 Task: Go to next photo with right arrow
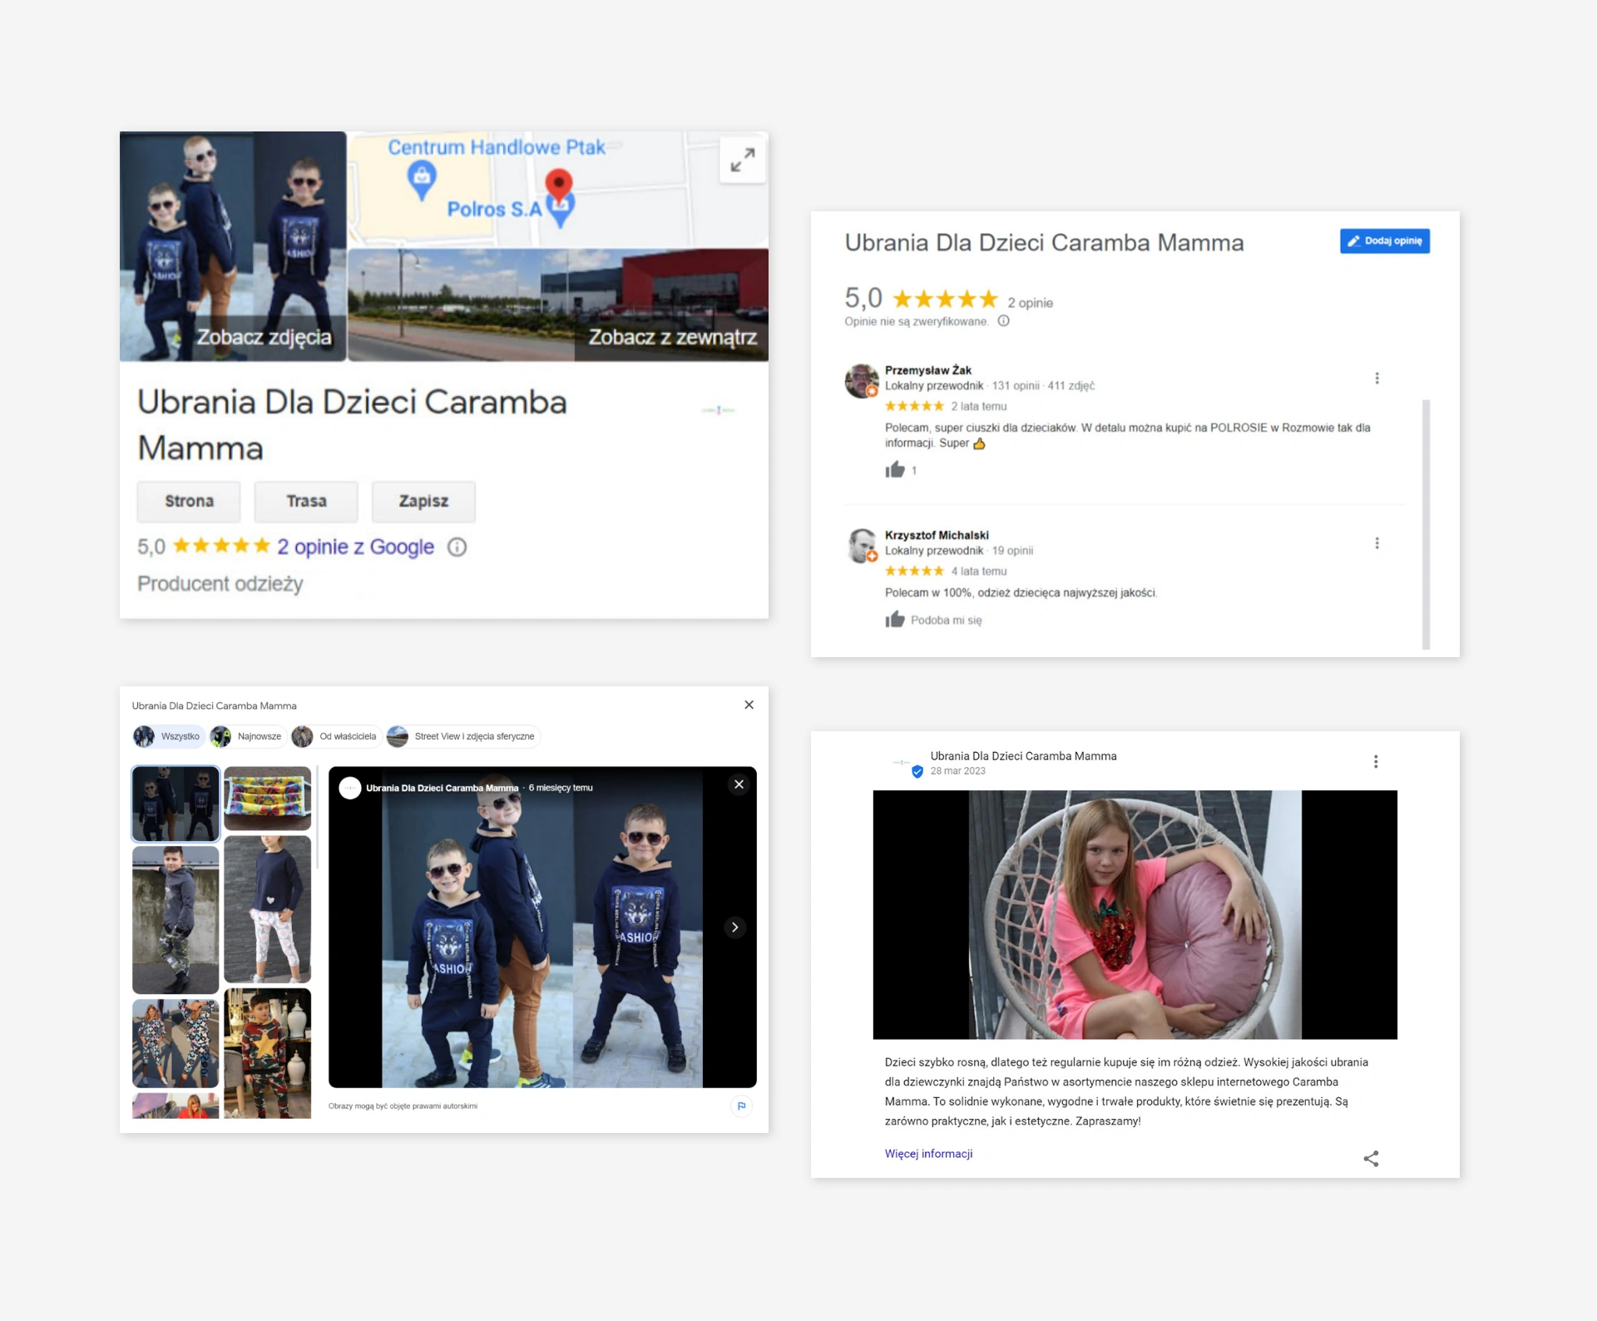click(734, 927)
